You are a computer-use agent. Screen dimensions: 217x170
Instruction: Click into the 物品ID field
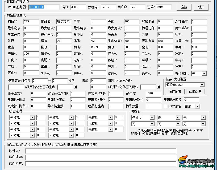pos(31,22)
